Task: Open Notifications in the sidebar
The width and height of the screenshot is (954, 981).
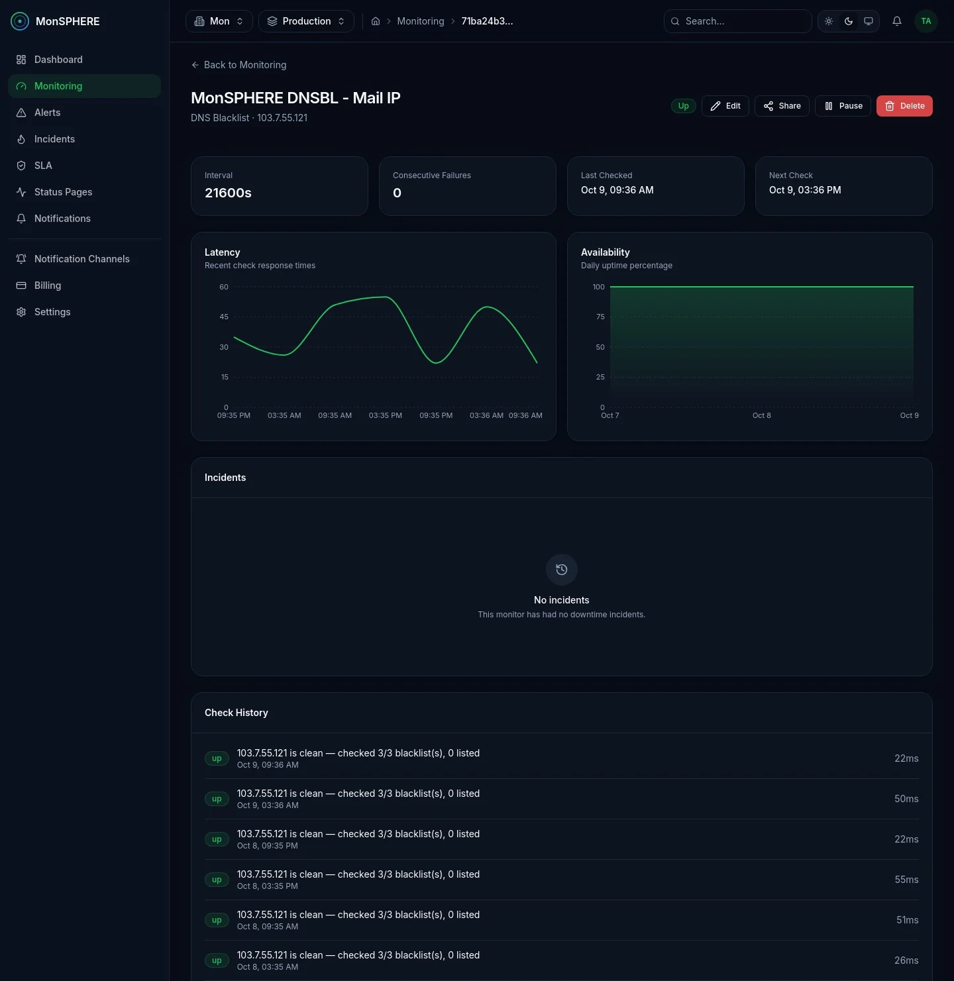Action: point(84,219)
